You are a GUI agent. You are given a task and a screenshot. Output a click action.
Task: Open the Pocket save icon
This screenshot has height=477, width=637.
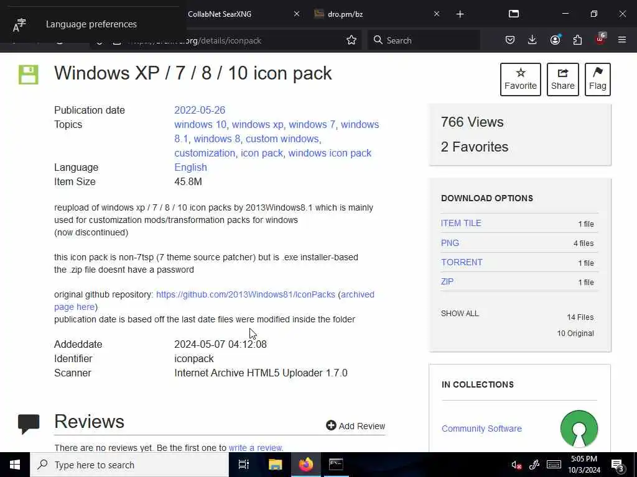510,40
